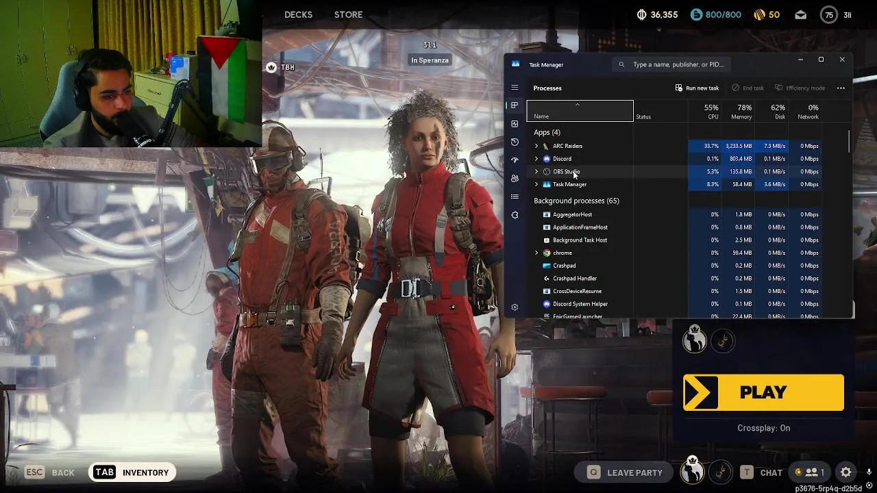Viewport: 877px width, 493px height.
Task: Click the Efficiency mode button
Action: coord(800,88)
